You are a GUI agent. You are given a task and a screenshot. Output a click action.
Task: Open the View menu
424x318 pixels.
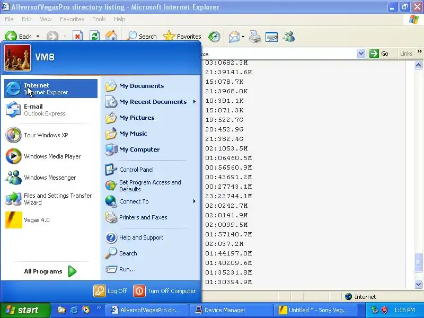click(46, 19)
